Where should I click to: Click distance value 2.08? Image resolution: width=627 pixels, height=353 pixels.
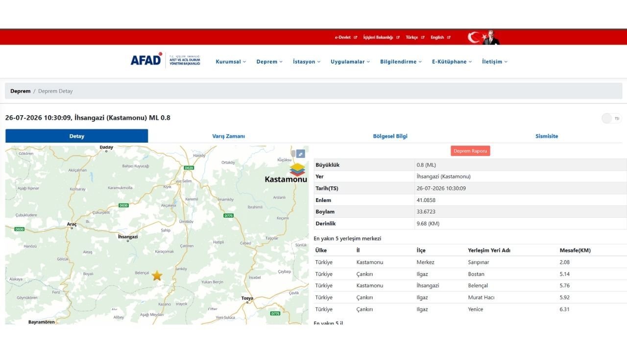565,262
